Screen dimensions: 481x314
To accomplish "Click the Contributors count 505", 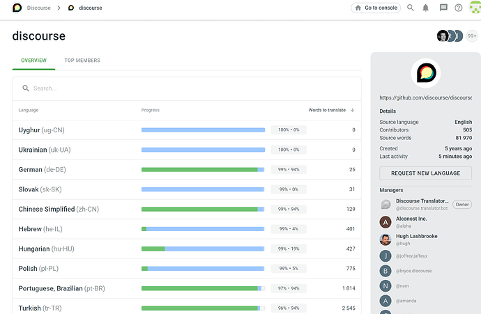I will [x=468, y=130].
